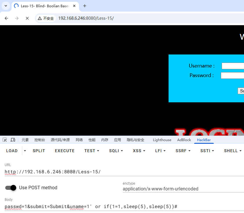Open a new browser tab

click(85, 6)
